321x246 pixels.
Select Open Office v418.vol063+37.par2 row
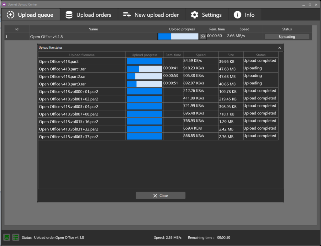[158, 136]
